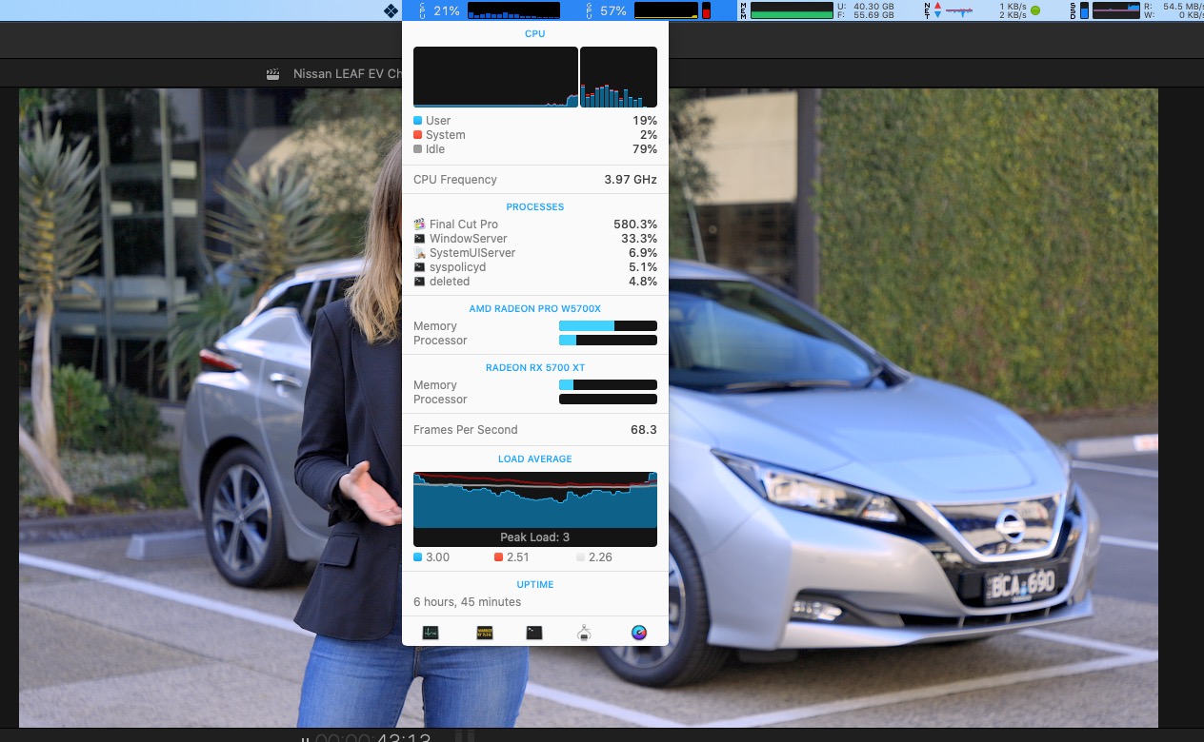
Task: Click the Uptime 6 hours, 45 minutes text
Action: tap(467, 602)
